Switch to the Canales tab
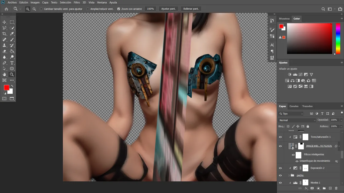Image resolution: width=344 pixels, height=193 pixels. [294, 106]
